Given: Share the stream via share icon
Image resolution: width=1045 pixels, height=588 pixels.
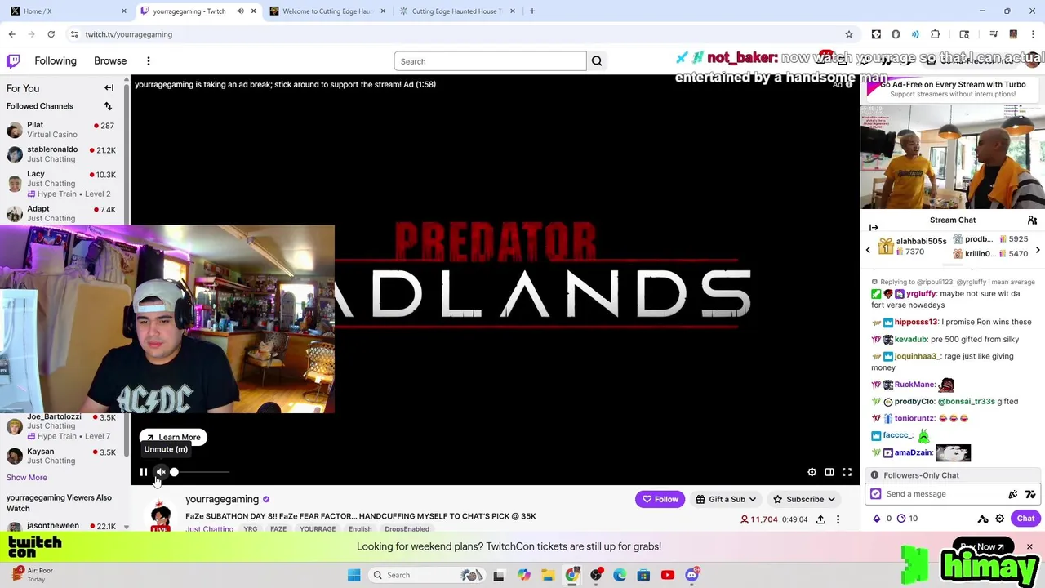Looking at the screenshot, I should click(820, 519).
